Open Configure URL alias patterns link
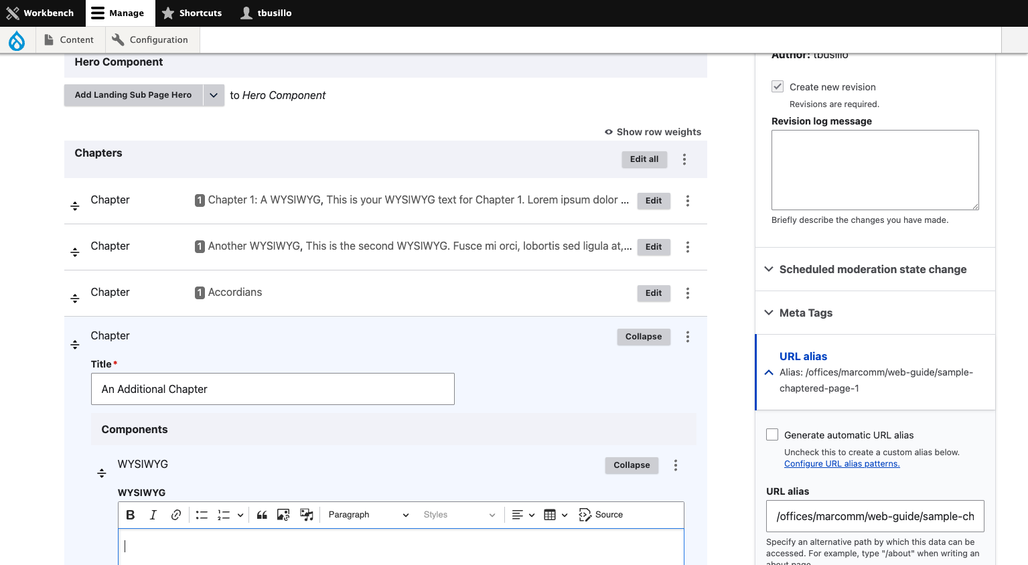 [842, 464]
